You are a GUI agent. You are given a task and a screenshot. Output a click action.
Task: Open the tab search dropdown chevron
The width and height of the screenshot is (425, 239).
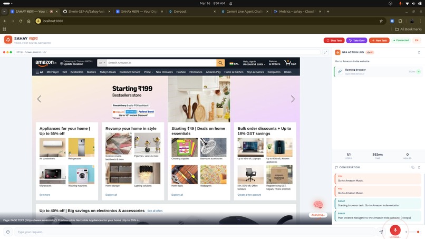[x=4, y=12]
